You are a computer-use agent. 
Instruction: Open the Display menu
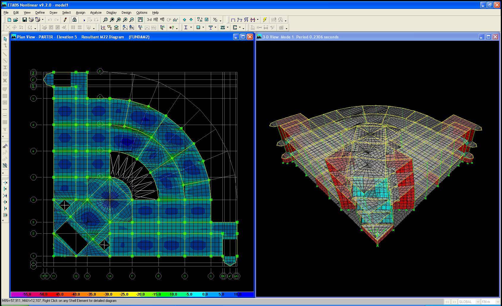(x=112, y=13)
